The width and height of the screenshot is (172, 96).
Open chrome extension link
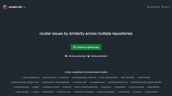pos(77,56)
